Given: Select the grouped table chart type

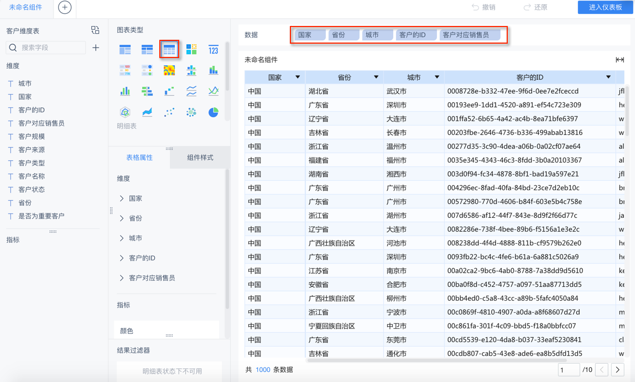Looking at the screenshot, I should click(x=125, y=50).
